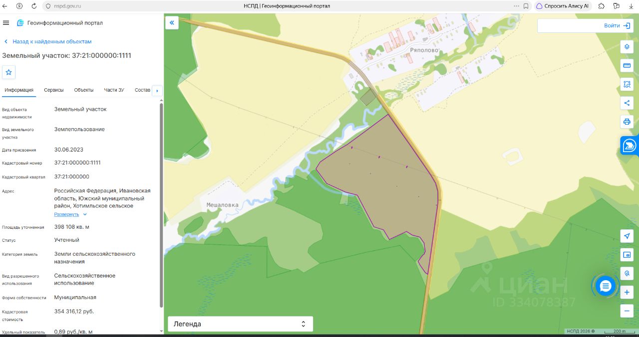Switch to the Сервисы tab

click(x=54, y=90)
